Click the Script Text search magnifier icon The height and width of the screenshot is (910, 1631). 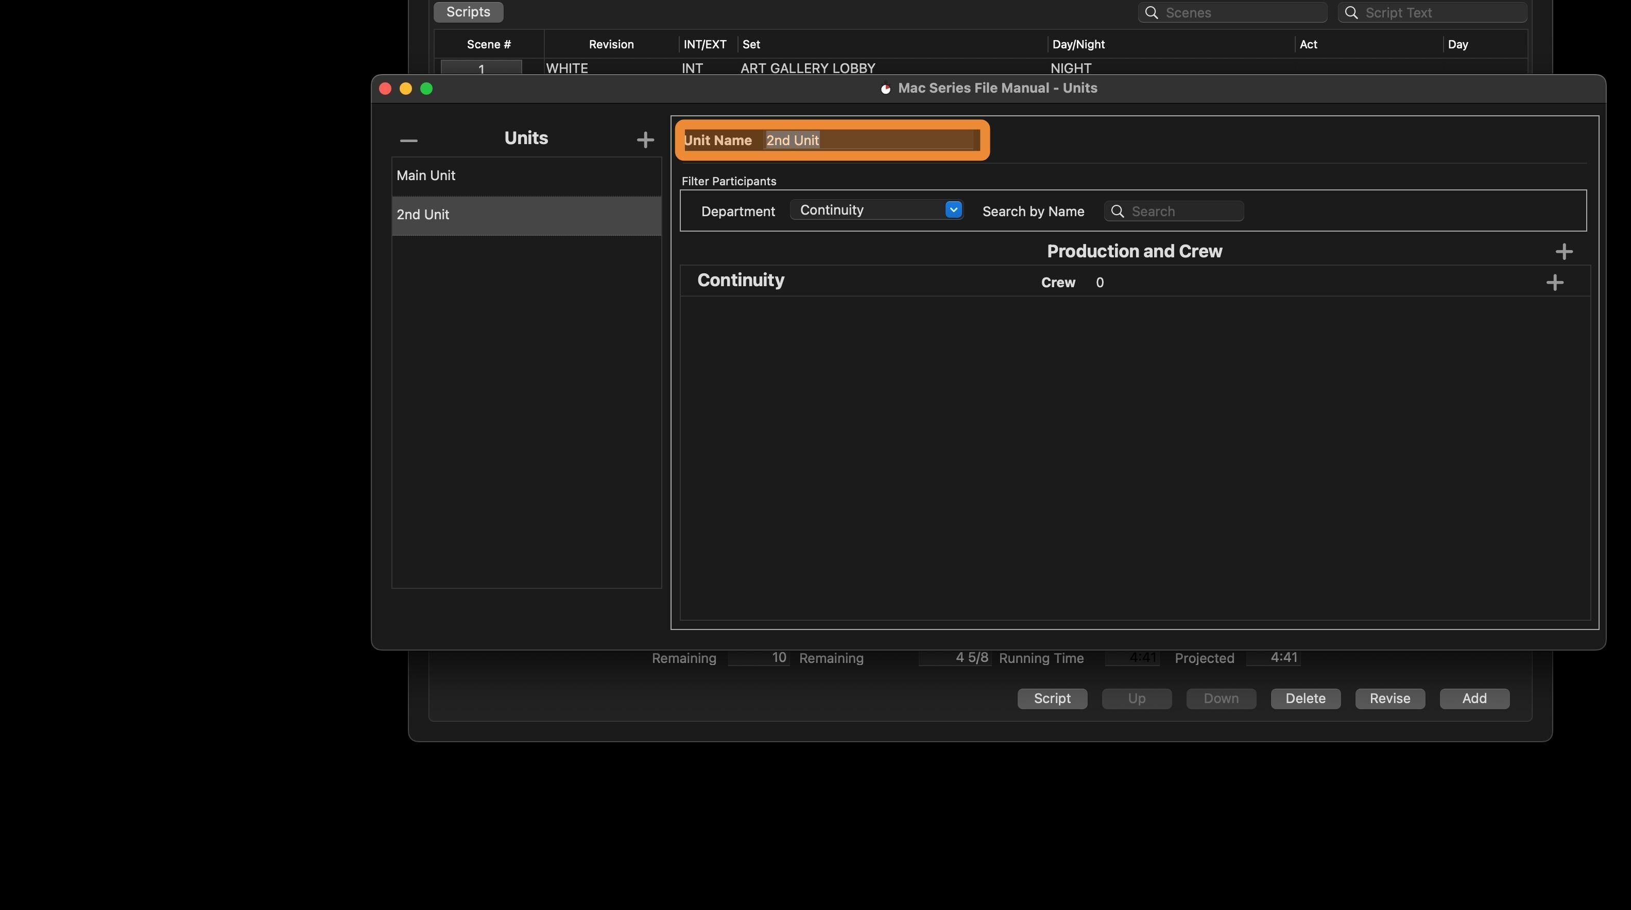(x=1350, y=13)
